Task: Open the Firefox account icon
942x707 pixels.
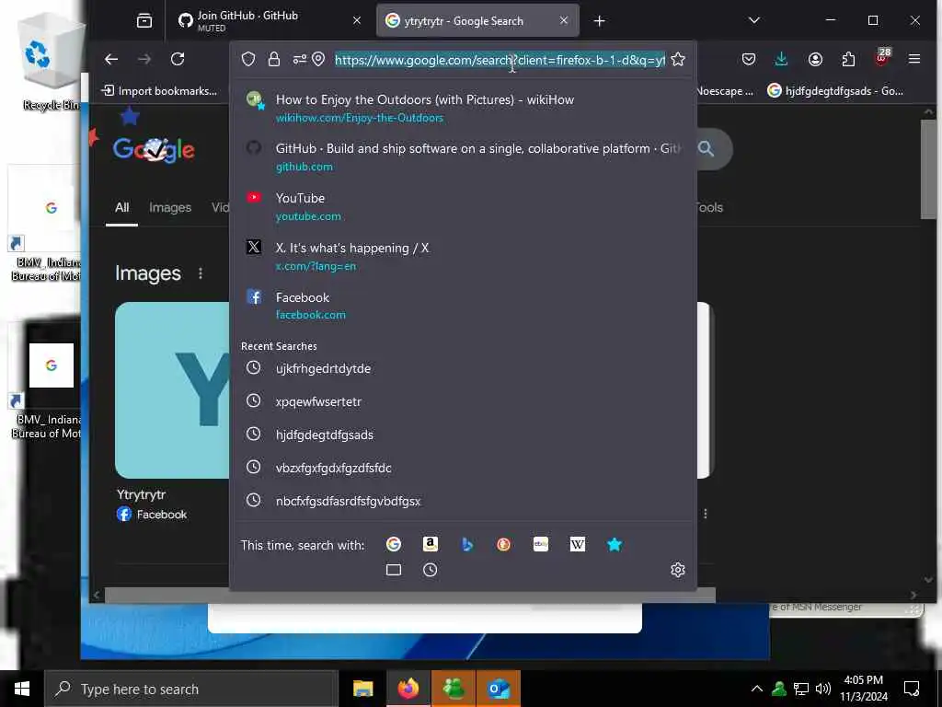Action: pos(815,59)
